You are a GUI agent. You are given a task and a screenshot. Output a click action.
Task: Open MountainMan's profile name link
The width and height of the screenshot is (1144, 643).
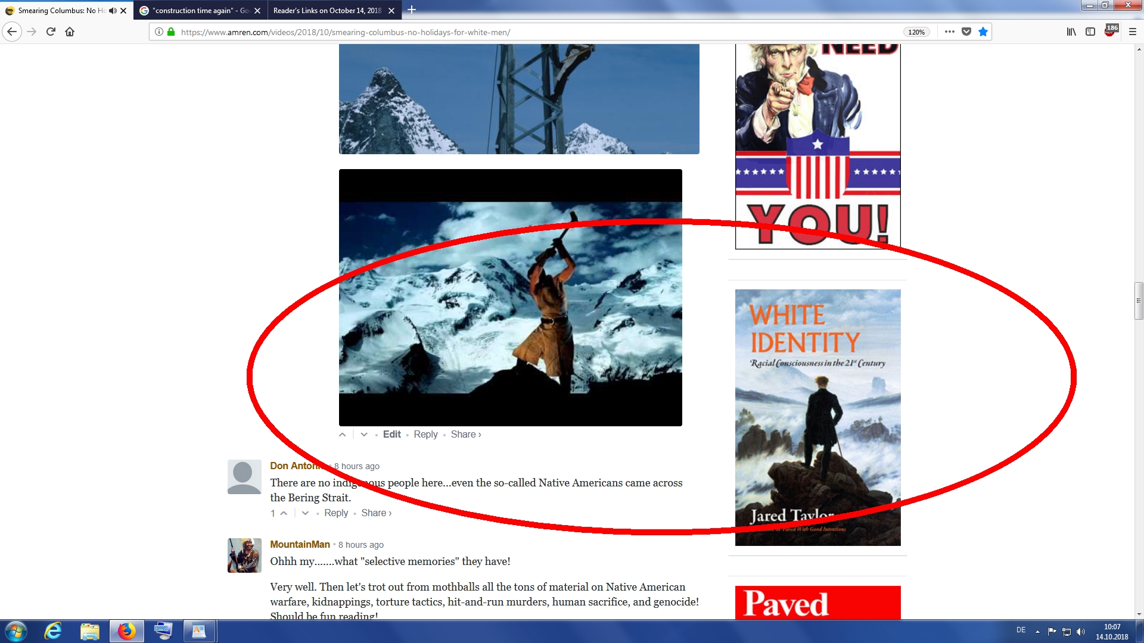(300, 545)
